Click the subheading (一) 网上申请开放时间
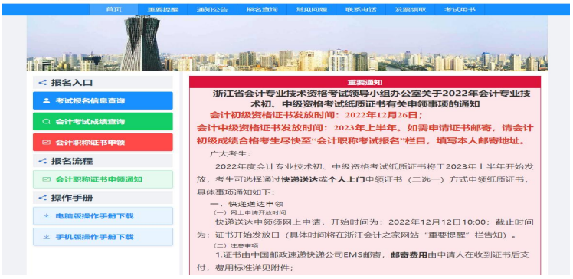The height and width of the screenshot is (279, 573). click(x=250, y=212)
